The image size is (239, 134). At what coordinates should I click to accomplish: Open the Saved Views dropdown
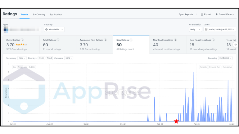pyautogui.click(x=225, y=14)
